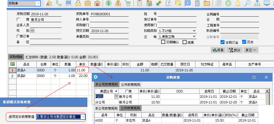Click the 贸易 button
This screenshot has height=124, width=274.
tap(218, 50)
